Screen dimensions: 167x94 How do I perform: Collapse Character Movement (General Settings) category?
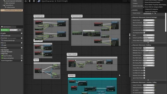[132, 17]
